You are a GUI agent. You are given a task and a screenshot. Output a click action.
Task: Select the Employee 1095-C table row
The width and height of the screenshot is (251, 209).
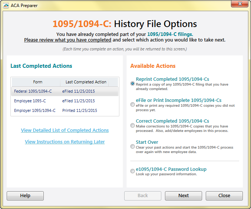30,101
